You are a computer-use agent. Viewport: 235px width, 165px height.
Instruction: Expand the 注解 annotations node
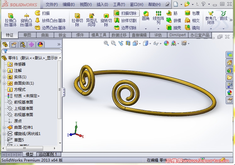4,71
